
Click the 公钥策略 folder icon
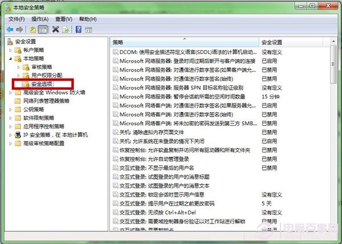tap(18, 109)
